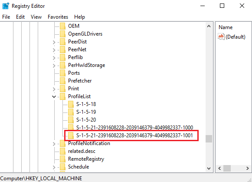Expand the PeerDist key

tap(54, 42)
